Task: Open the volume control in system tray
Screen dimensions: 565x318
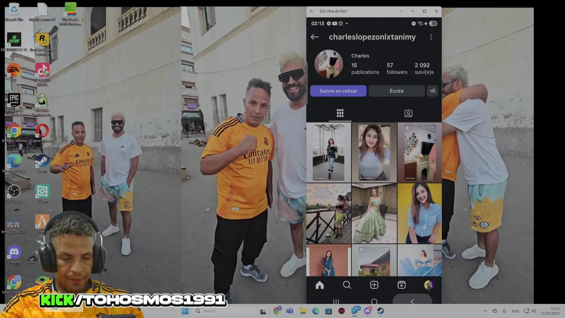Action: coord(533,311)
